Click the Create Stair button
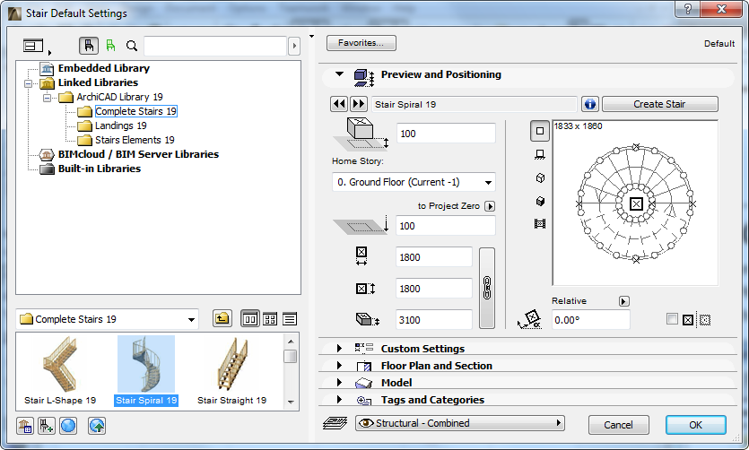749x450 pixels. tap(659, 104)
